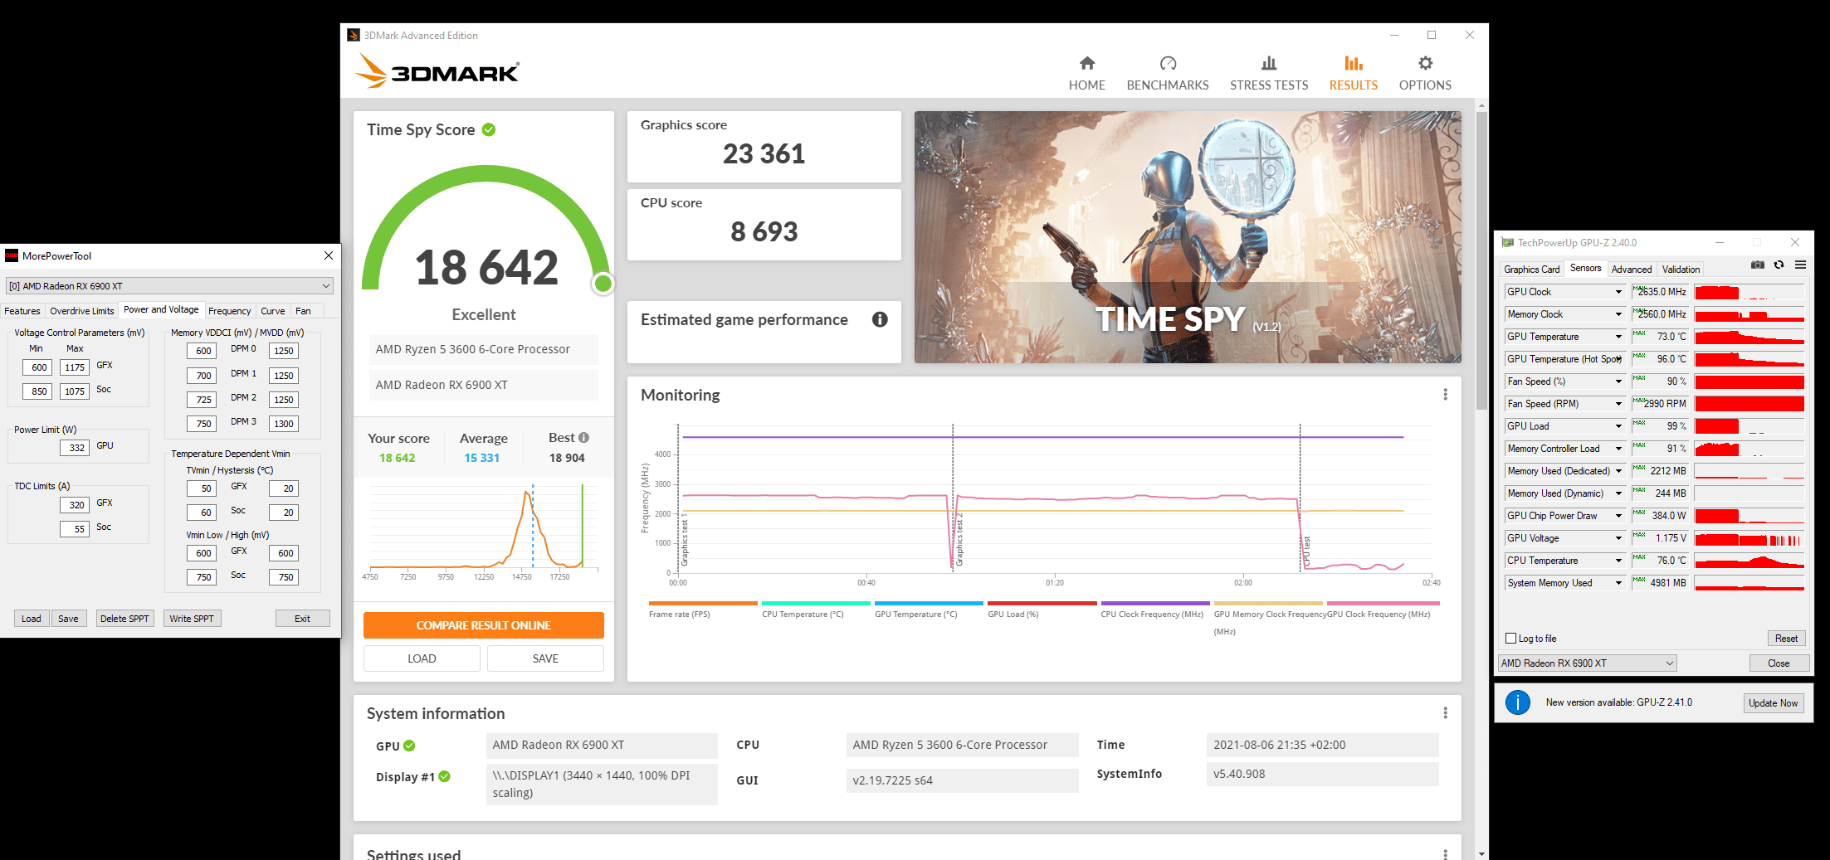Click the Time Spy Score green validation checkmark

[489, 129]
